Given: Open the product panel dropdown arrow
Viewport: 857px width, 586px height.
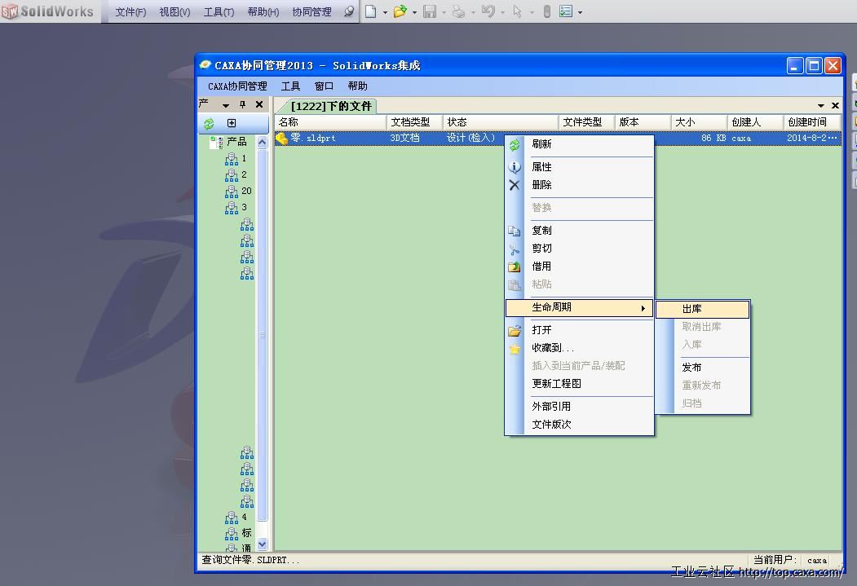Looking at the screenshot, I should (226, 105).
